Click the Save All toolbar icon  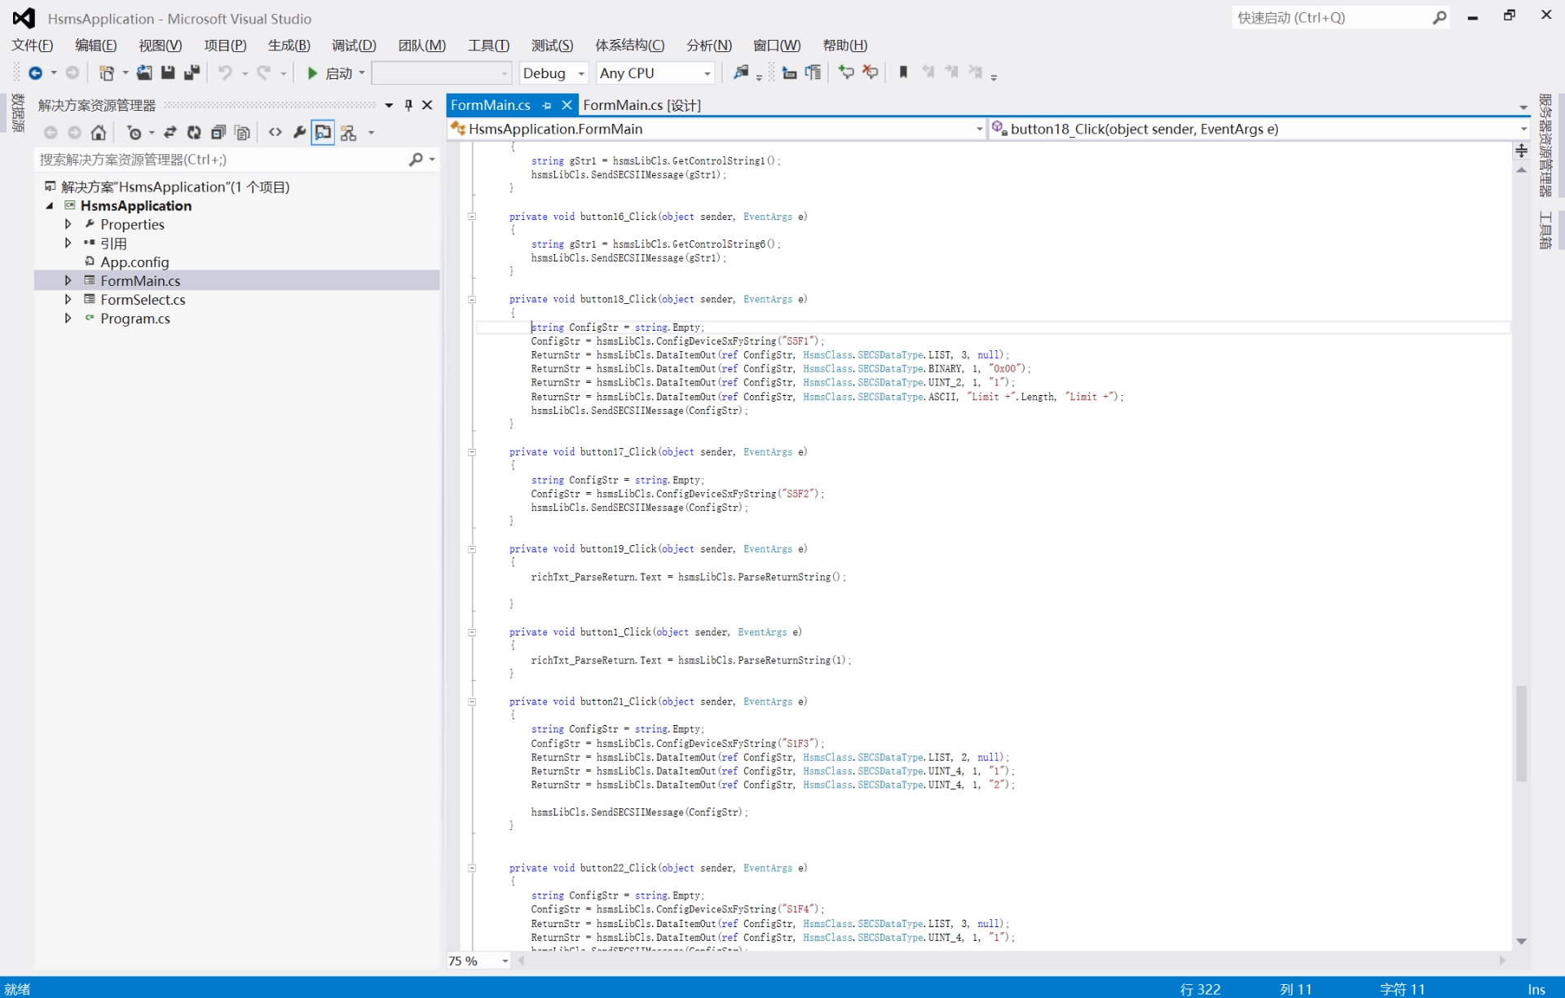click(192, 73)
